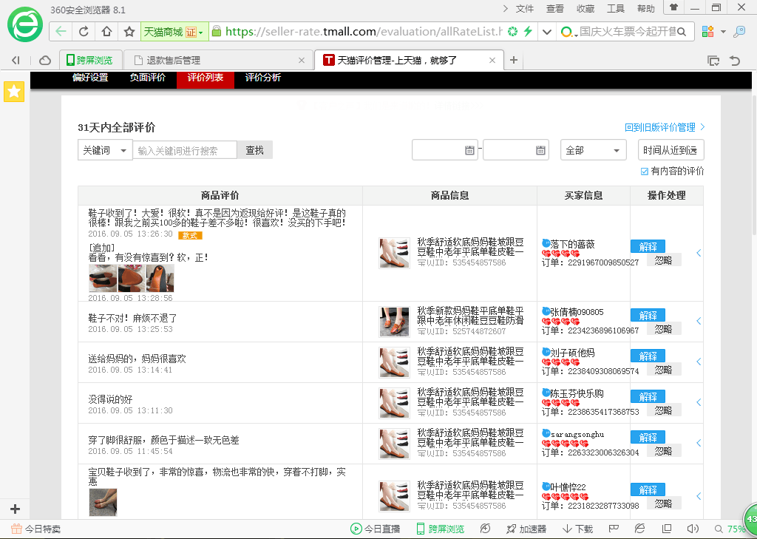Toggle the 有内容的评价 checkbox
Screen dimensions: 757x539
[645, 172]
